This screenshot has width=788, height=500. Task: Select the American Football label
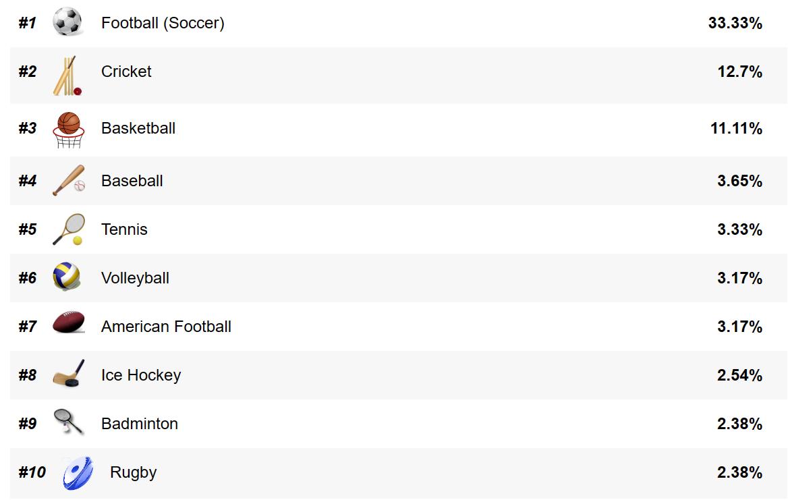pos(166,327)
